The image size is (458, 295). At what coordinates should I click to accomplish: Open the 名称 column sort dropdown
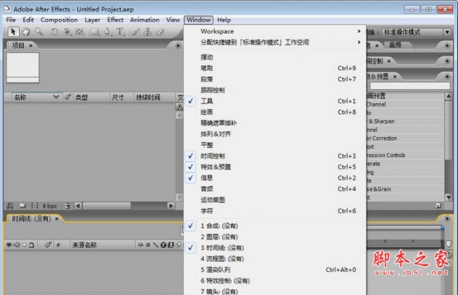pyautogui.click(x=56, y=97)
